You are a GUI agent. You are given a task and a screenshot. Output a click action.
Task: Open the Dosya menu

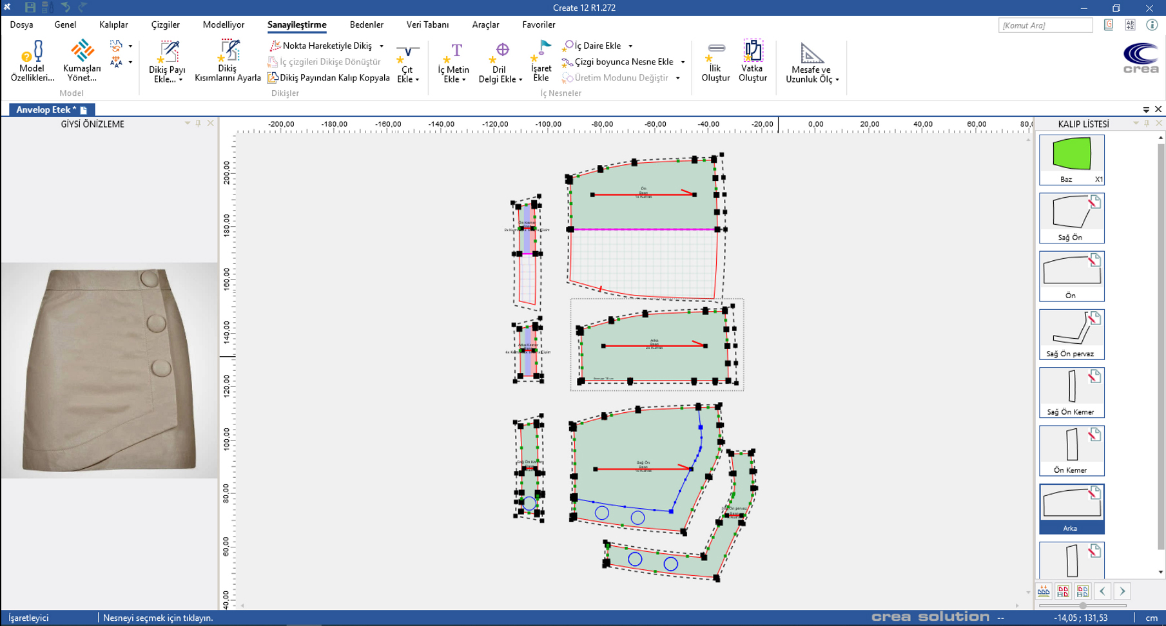(21, 24)
